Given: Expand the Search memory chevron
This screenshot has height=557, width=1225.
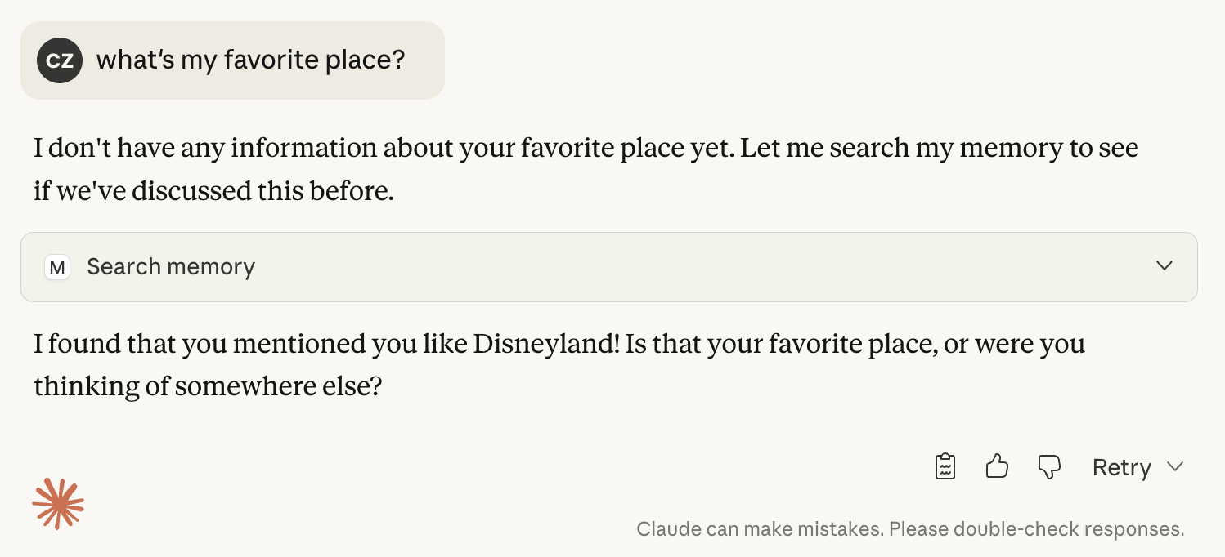Looking at the screenshot, I should point(1164,266).
